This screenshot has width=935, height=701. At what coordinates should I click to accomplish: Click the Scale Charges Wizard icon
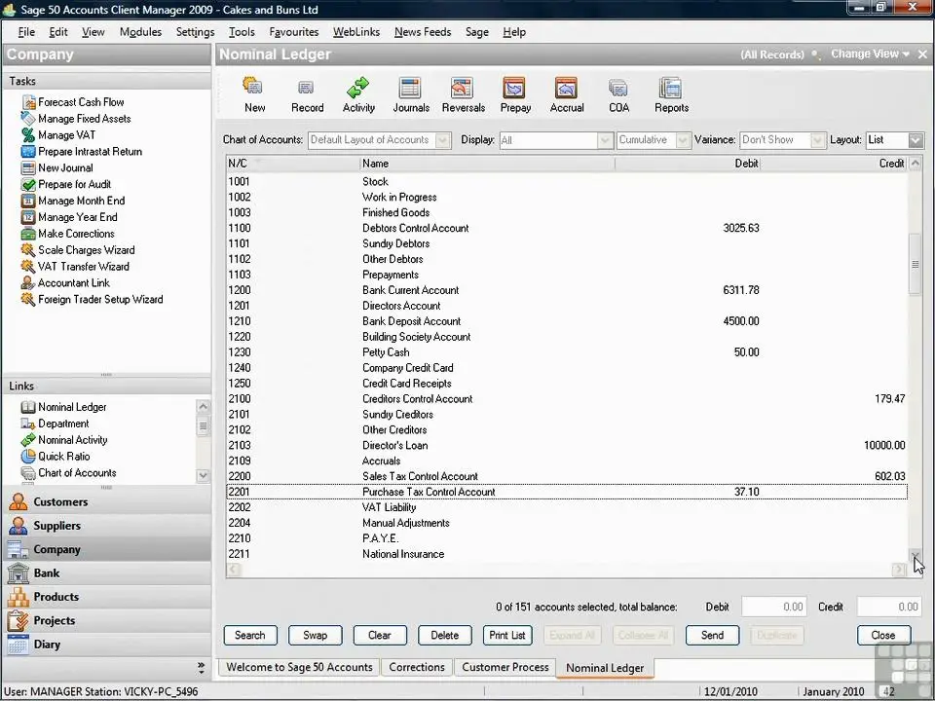(28, 250)
